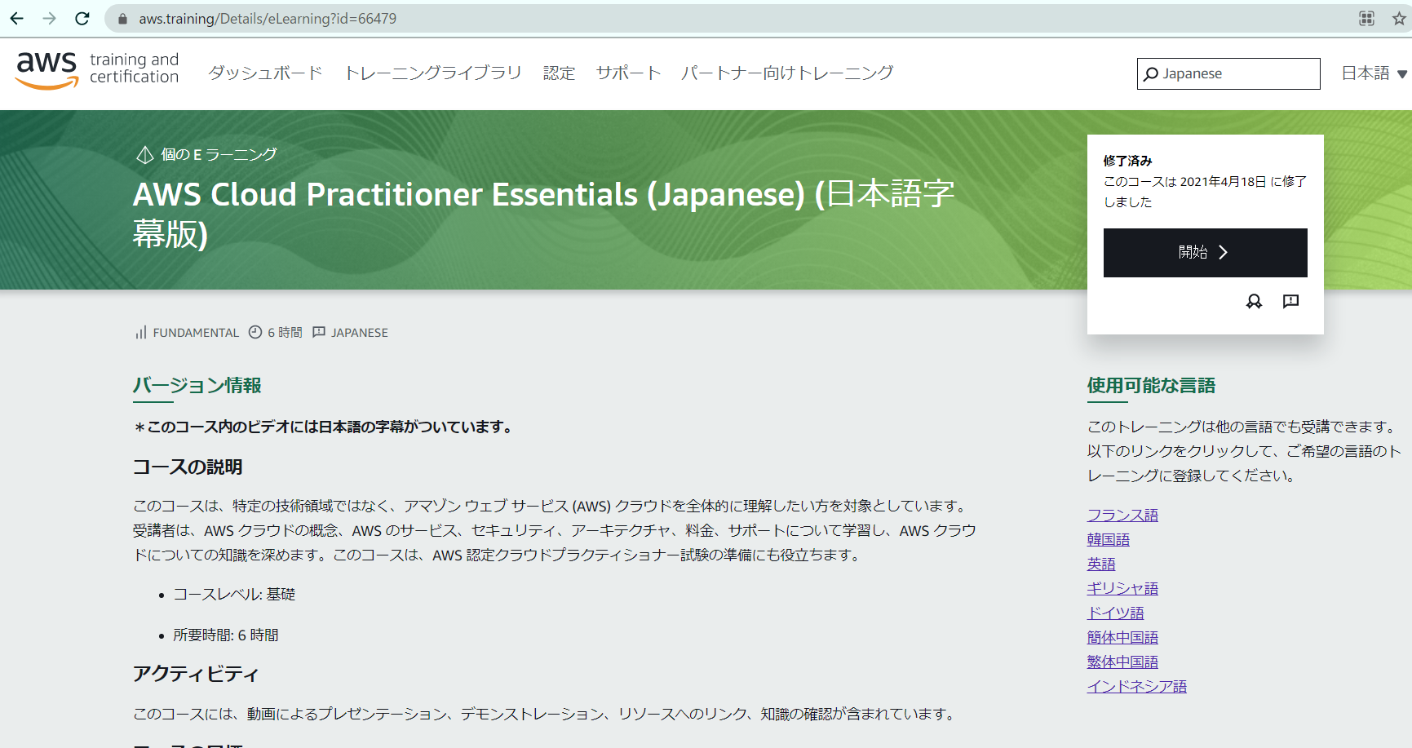Open the QR code icon in address bar
This screenshot has height=748, width=1412.
click(x=1367, y=19)
